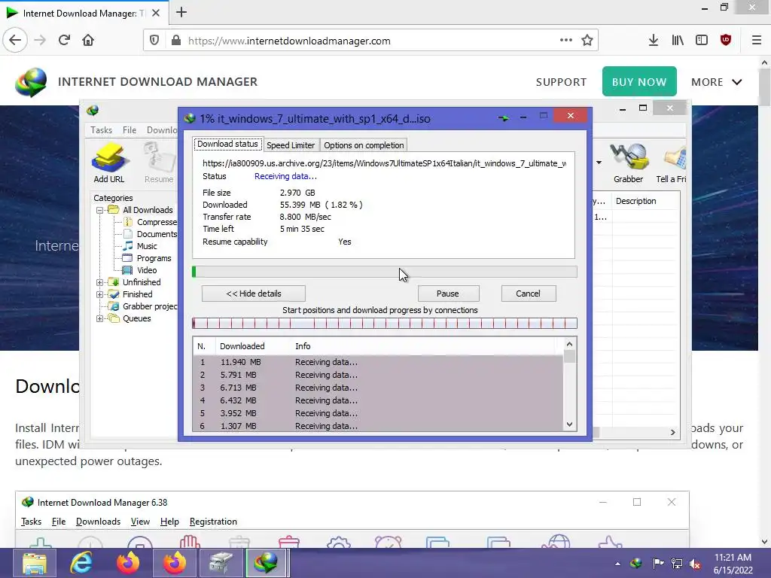
Task: Launch Internet Explorer from the taskbar
Action: pos(81,563)
